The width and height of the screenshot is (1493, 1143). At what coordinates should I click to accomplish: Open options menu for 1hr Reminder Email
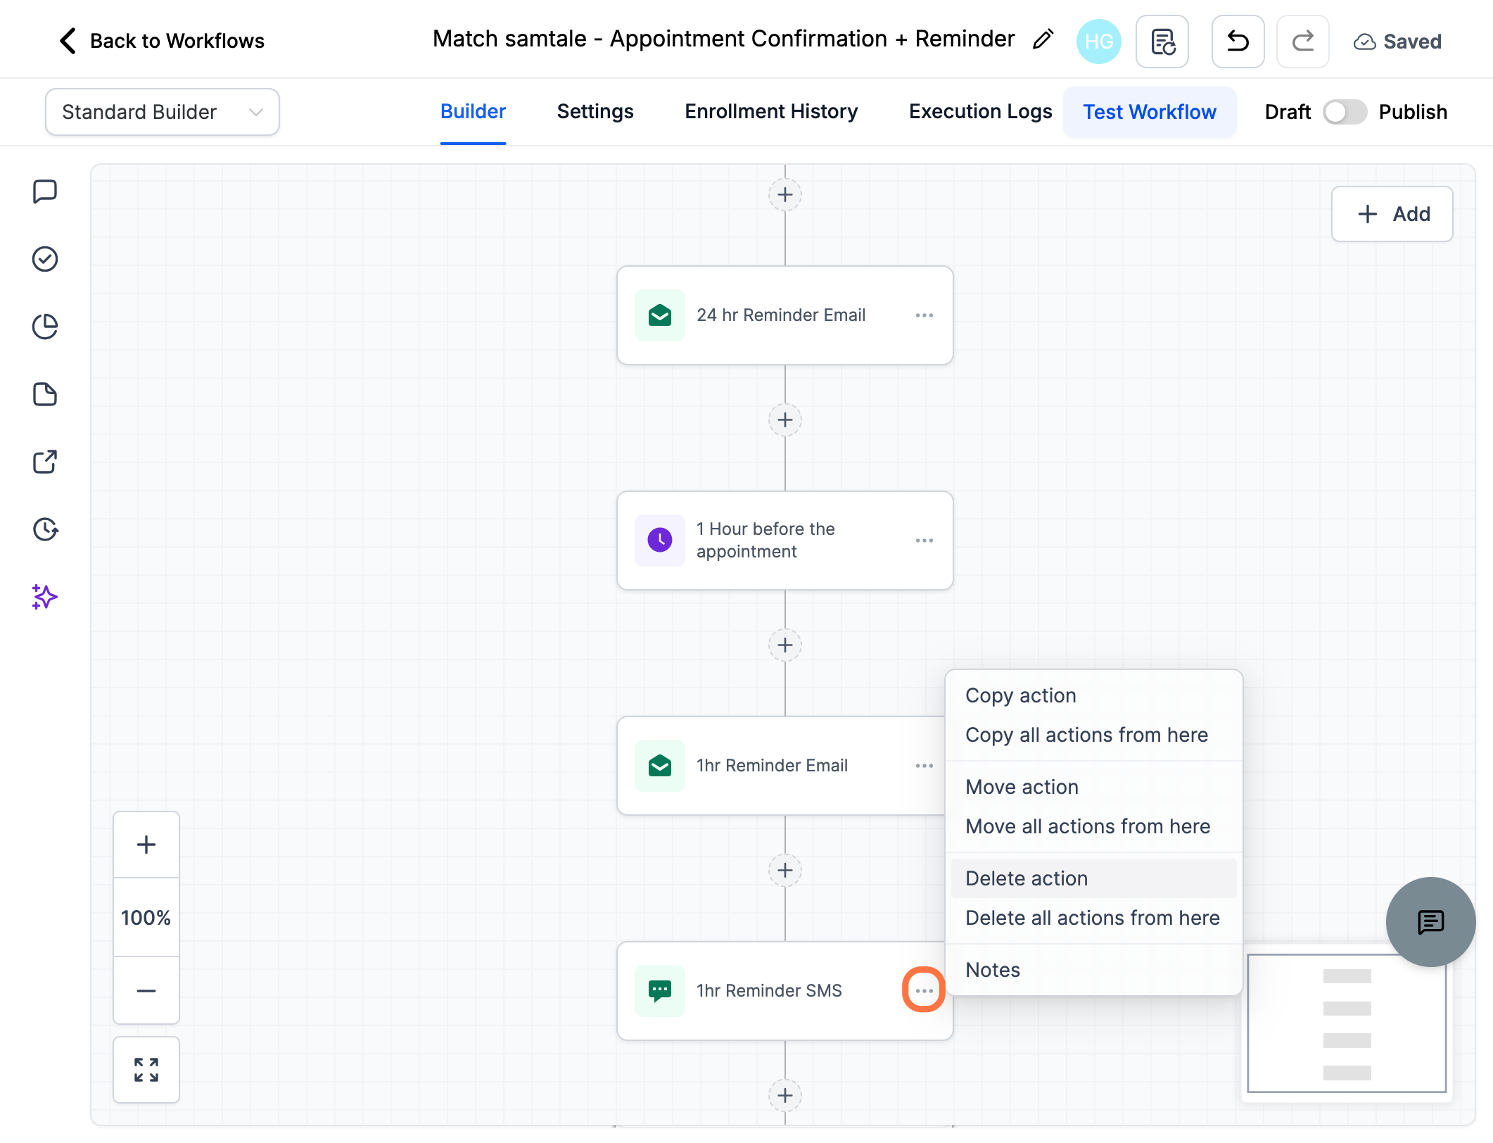(x=925, y=766)
